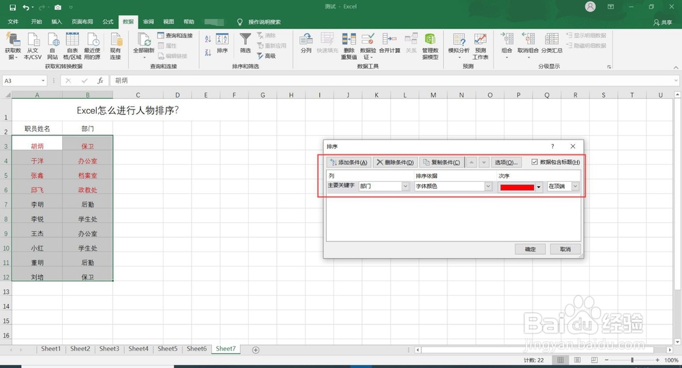682x368 pixels.
Task: Click the 管理数据模型 icon
Action: point(430,40)
